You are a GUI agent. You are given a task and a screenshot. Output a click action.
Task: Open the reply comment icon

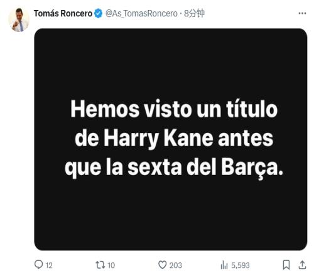pos(38,265)
